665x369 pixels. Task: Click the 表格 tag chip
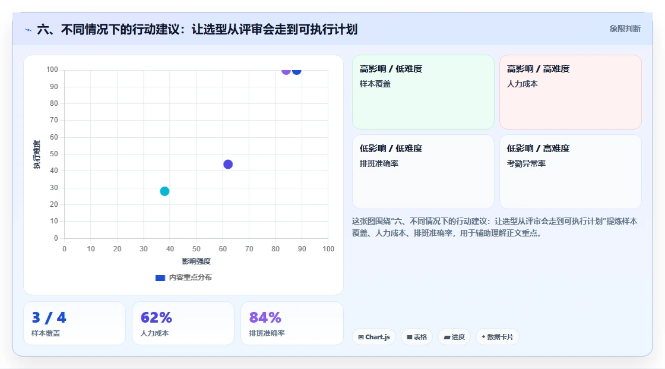pos(417,337)
